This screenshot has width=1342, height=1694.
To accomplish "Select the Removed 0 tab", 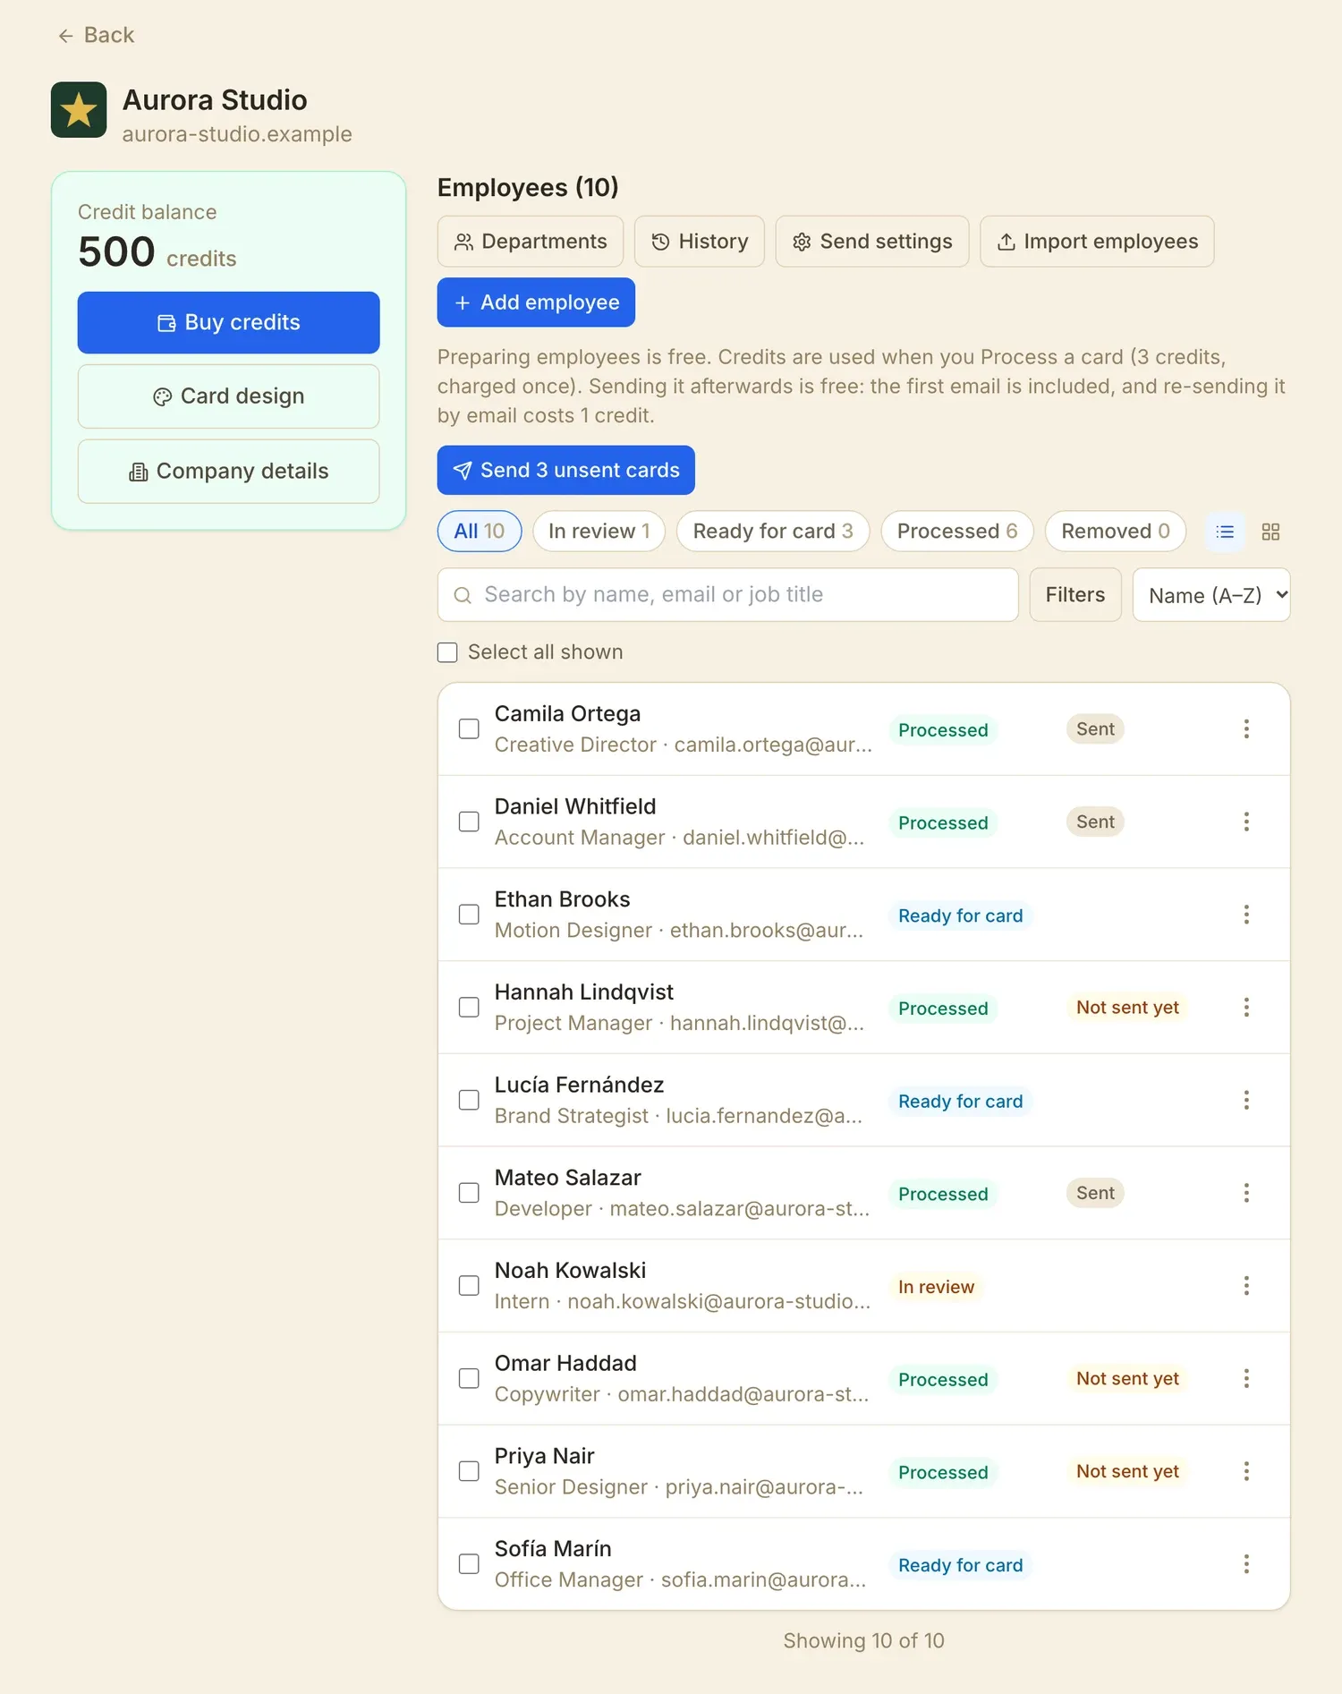I will (x=1116, y=532).
